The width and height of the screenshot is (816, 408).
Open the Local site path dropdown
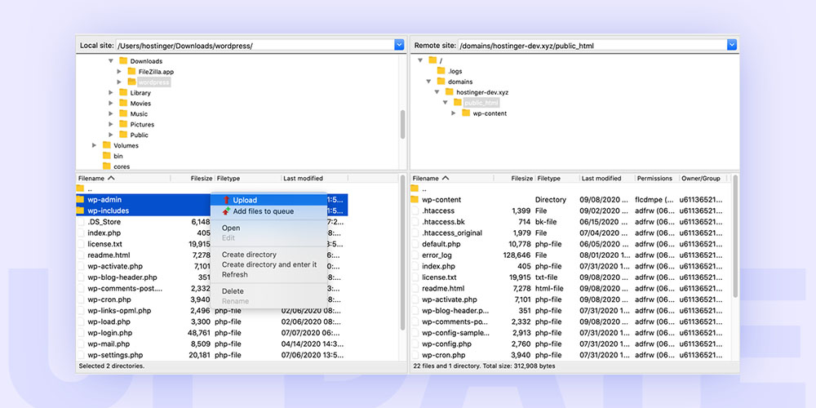(399, 45)
